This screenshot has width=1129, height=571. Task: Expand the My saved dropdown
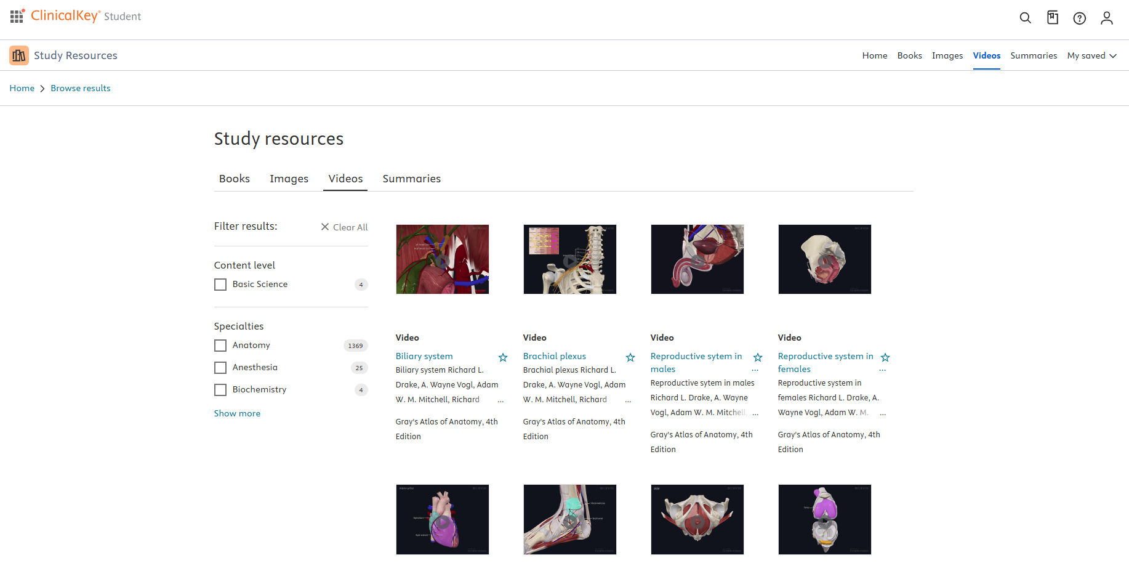(1091, 55)
